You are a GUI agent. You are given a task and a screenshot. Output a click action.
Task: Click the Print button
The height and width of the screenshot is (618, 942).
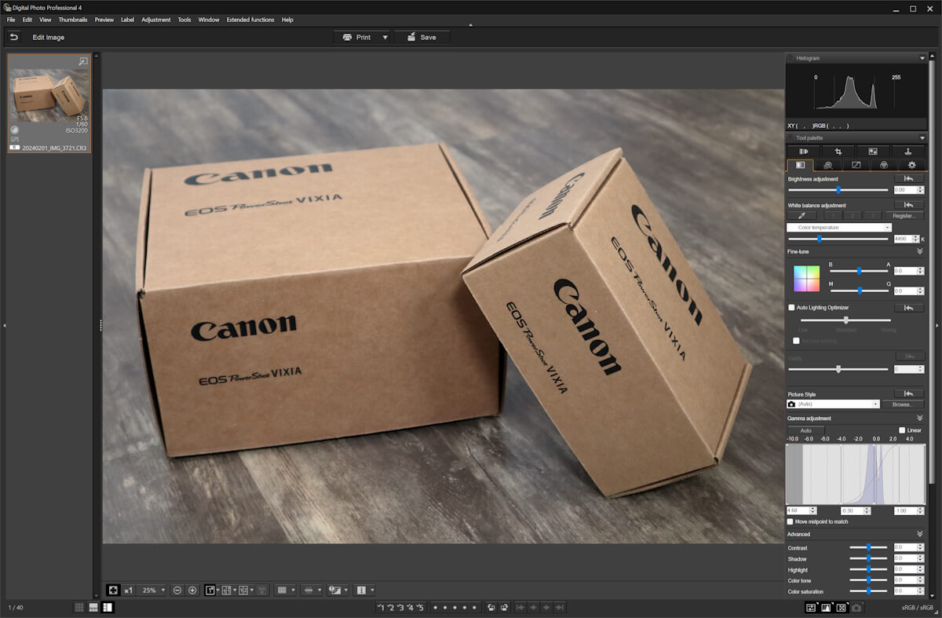point(356,37)
